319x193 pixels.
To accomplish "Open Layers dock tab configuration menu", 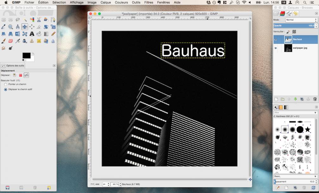I will click(x=316, y=13).
